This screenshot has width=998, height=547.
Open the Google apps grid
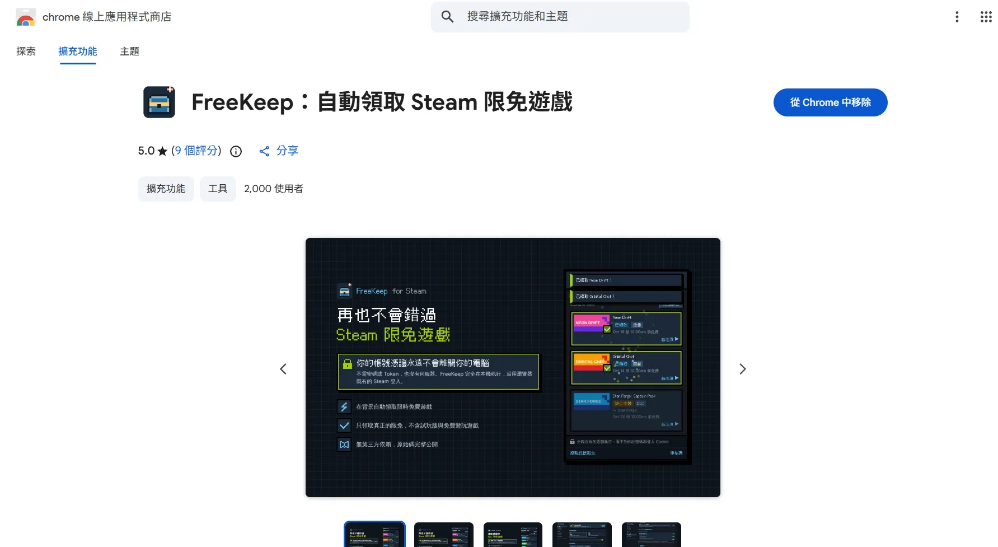pos(986,17)
